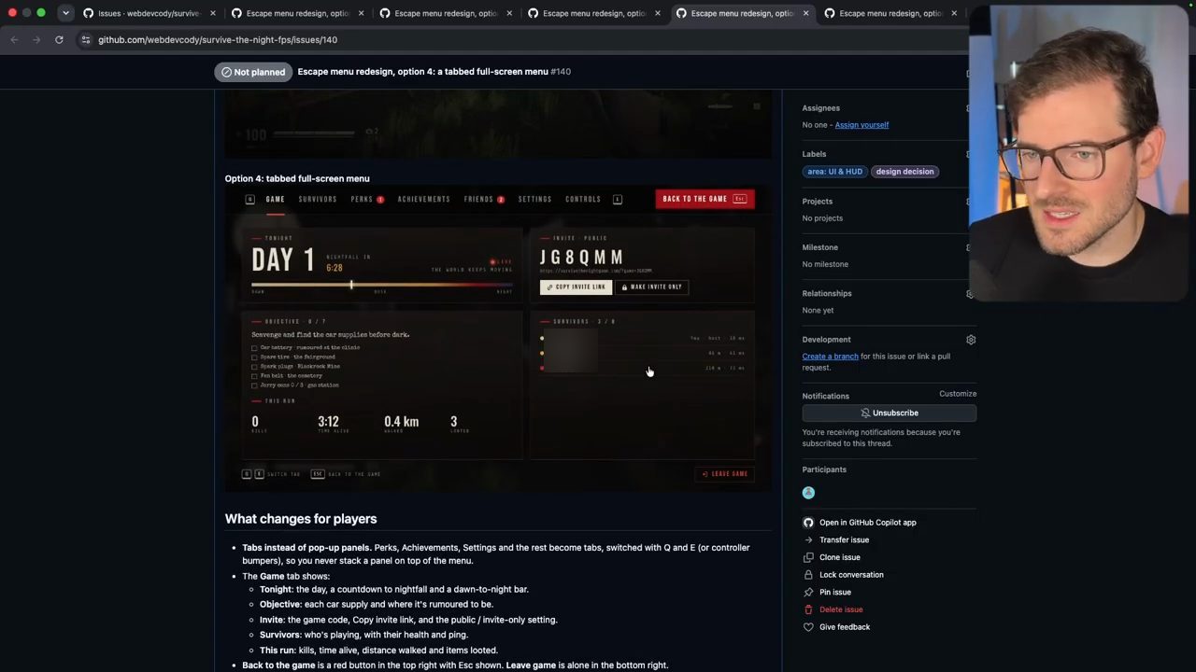
Task: Click Open in GitHub Copilot app
Action: (x=861, y=523)
